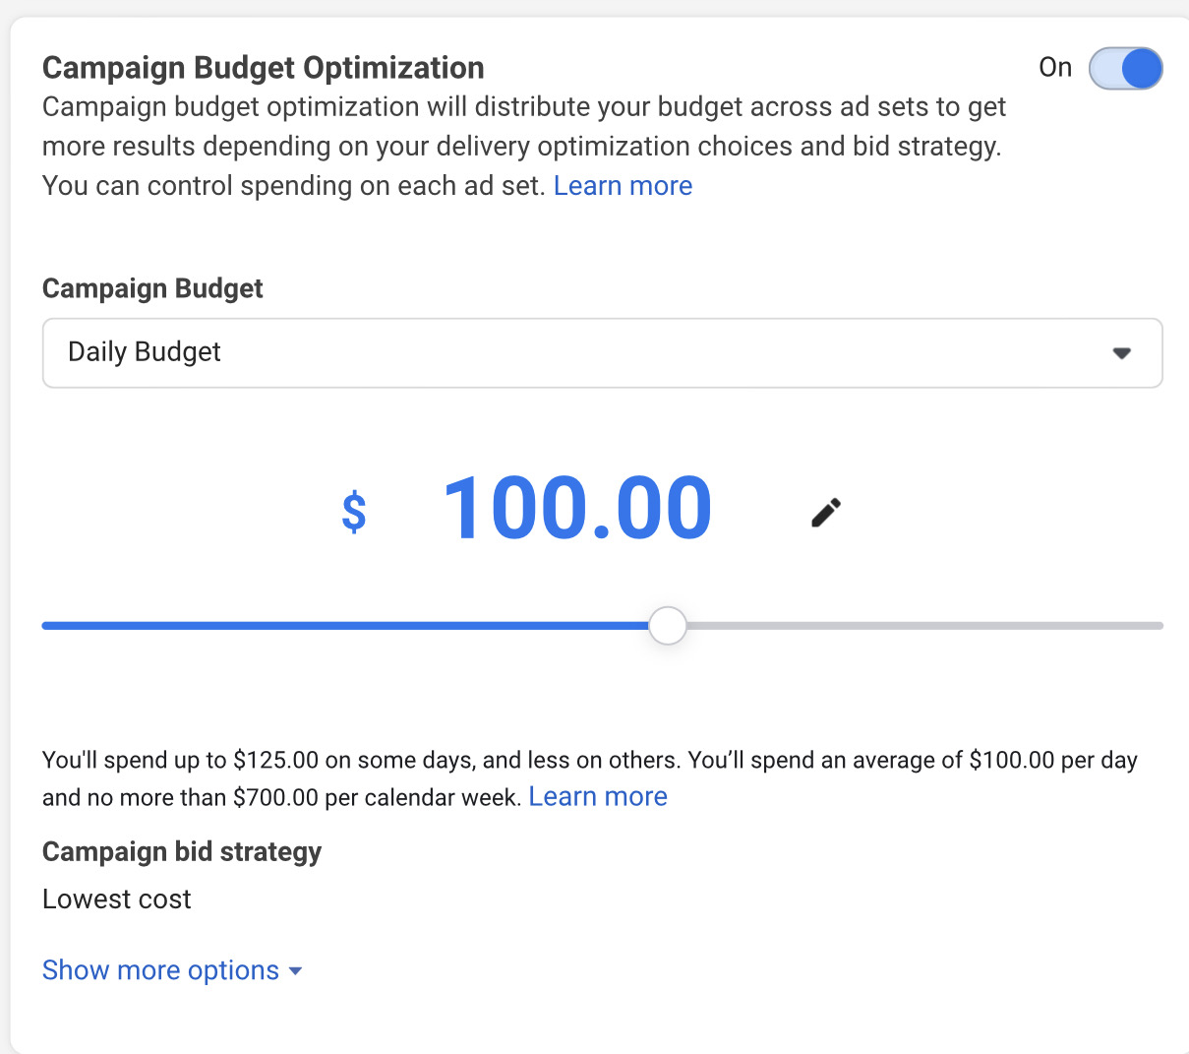Open Learn more about budget optimization

(623, 185)
